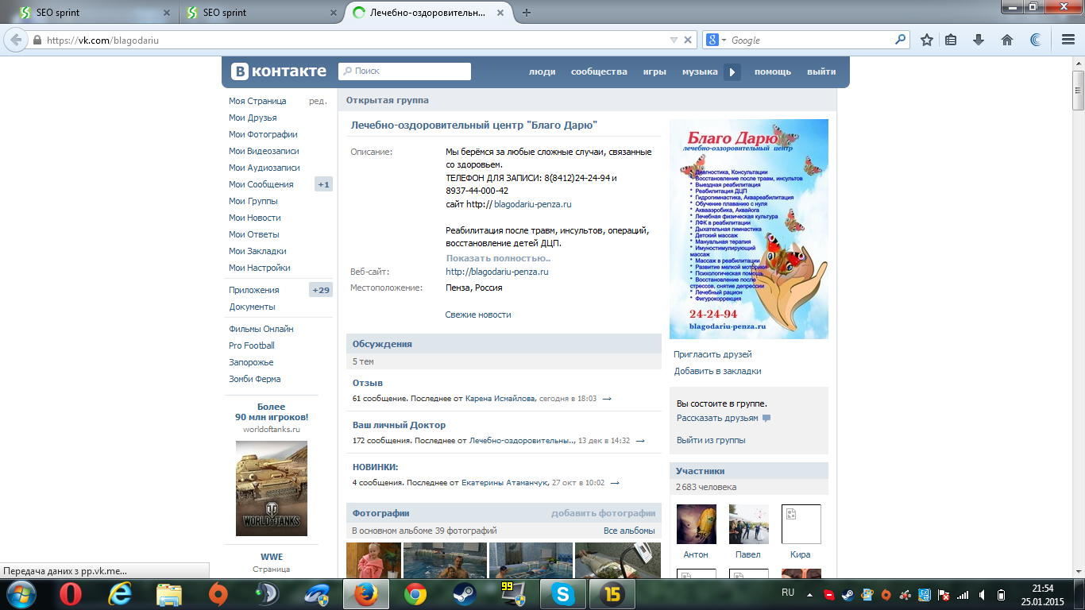Click the +29 applications counter
The image size is (1085, 610).
[x=321, y=290]
